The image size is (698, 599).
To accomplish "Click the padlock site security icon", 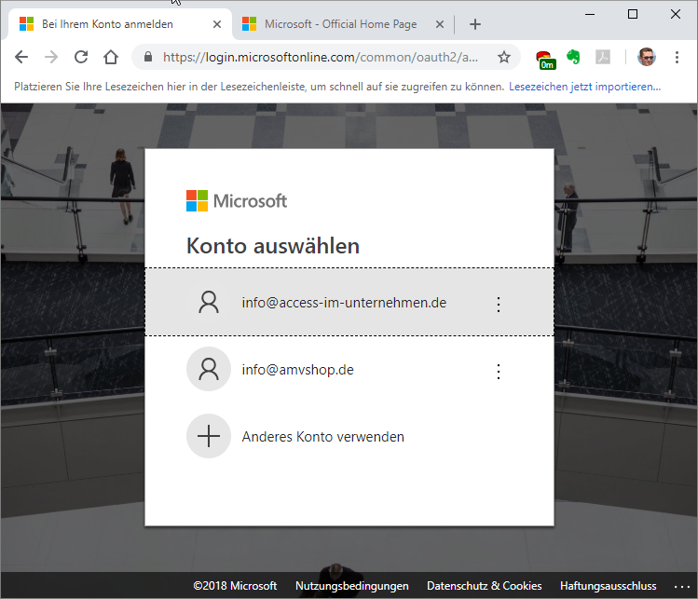I will [x=148, y=57].
